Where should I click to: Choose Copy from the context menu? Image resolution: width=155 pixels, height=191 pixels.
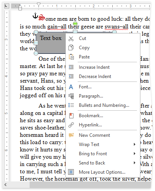click(x=103, y=48)
